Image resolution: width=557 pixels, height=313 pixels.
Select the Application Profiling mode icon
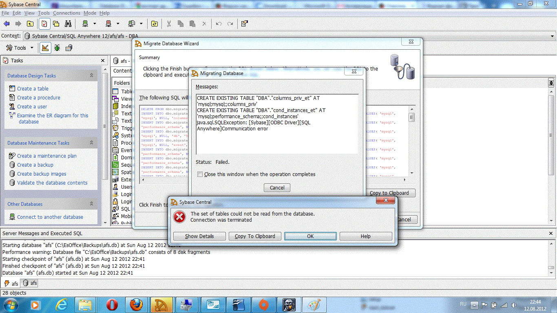(x=69, y=48)
